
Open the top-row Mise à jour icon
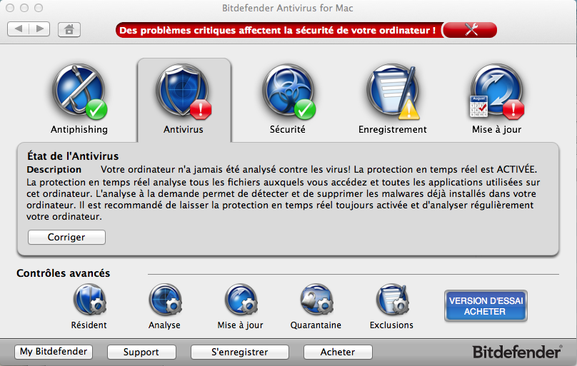[497, 92]
